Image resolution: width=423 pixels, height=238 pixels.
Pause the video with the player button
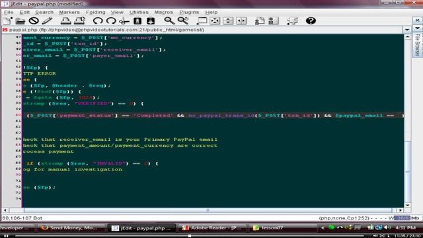coord(6,236)
